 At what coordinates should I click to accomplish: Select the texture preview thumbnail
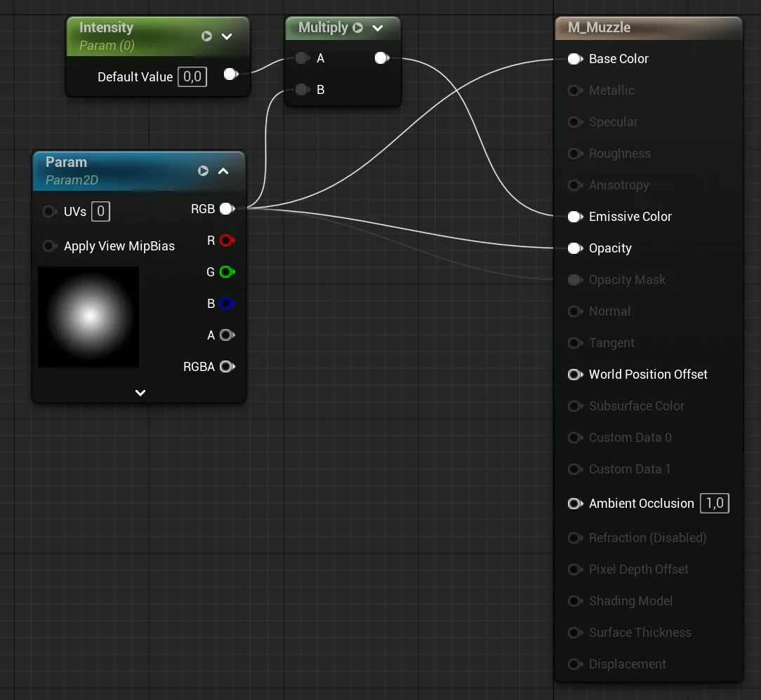[x=88, y=317]
